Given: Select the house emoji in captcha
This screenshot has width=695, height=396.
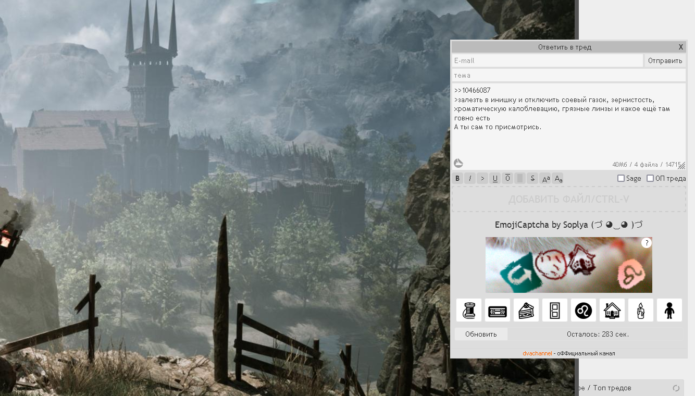Looking at the screenshot, I should click(612, 310).
